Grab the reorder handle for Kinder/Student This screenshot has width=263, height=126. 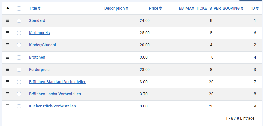tap(7, 45)
